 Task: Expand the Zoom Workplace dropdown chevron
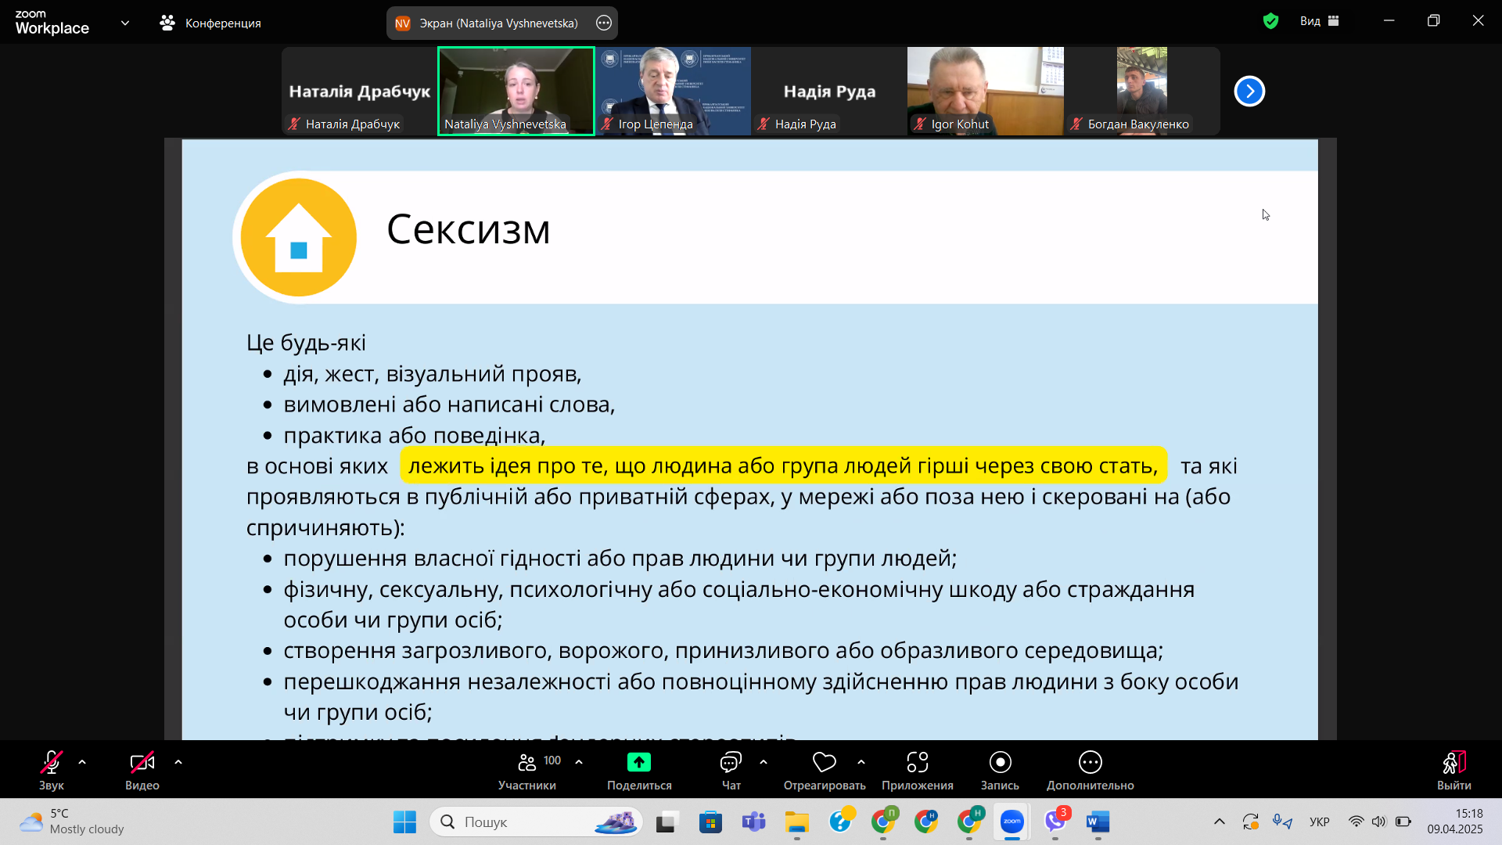coord(125,23)
